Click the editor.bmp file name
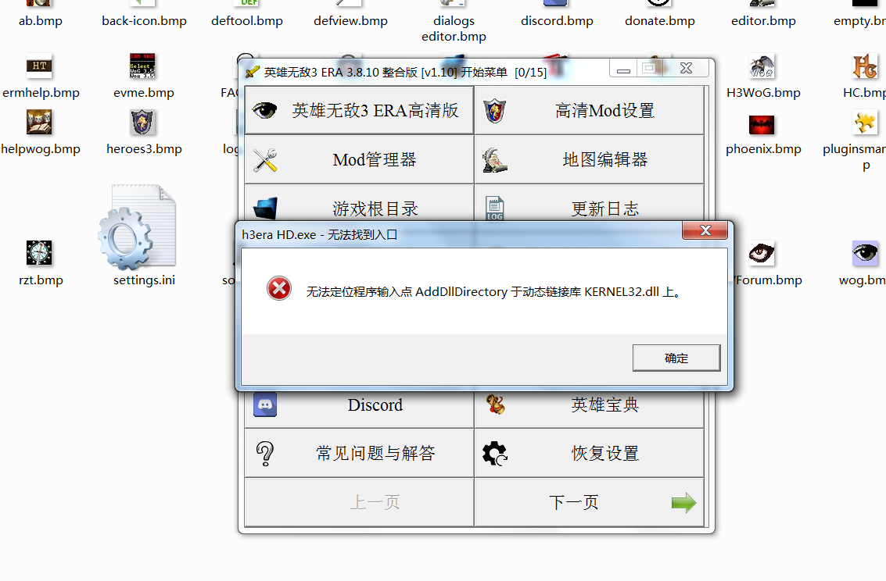This screenshot has width=886, height=581. 763,21
